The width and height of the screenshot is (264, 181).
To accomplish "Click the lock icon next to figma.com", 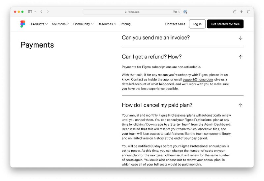I will 126,12.
